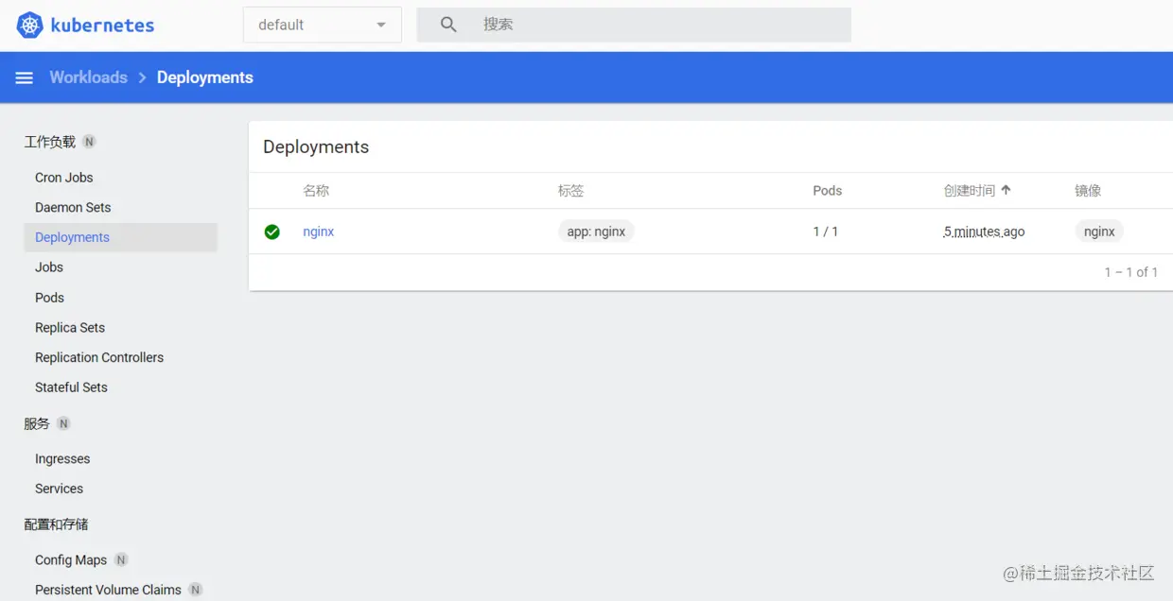1173x601 pixels.
Task: Click the app: nginx label chip
Action: point(596,232)
